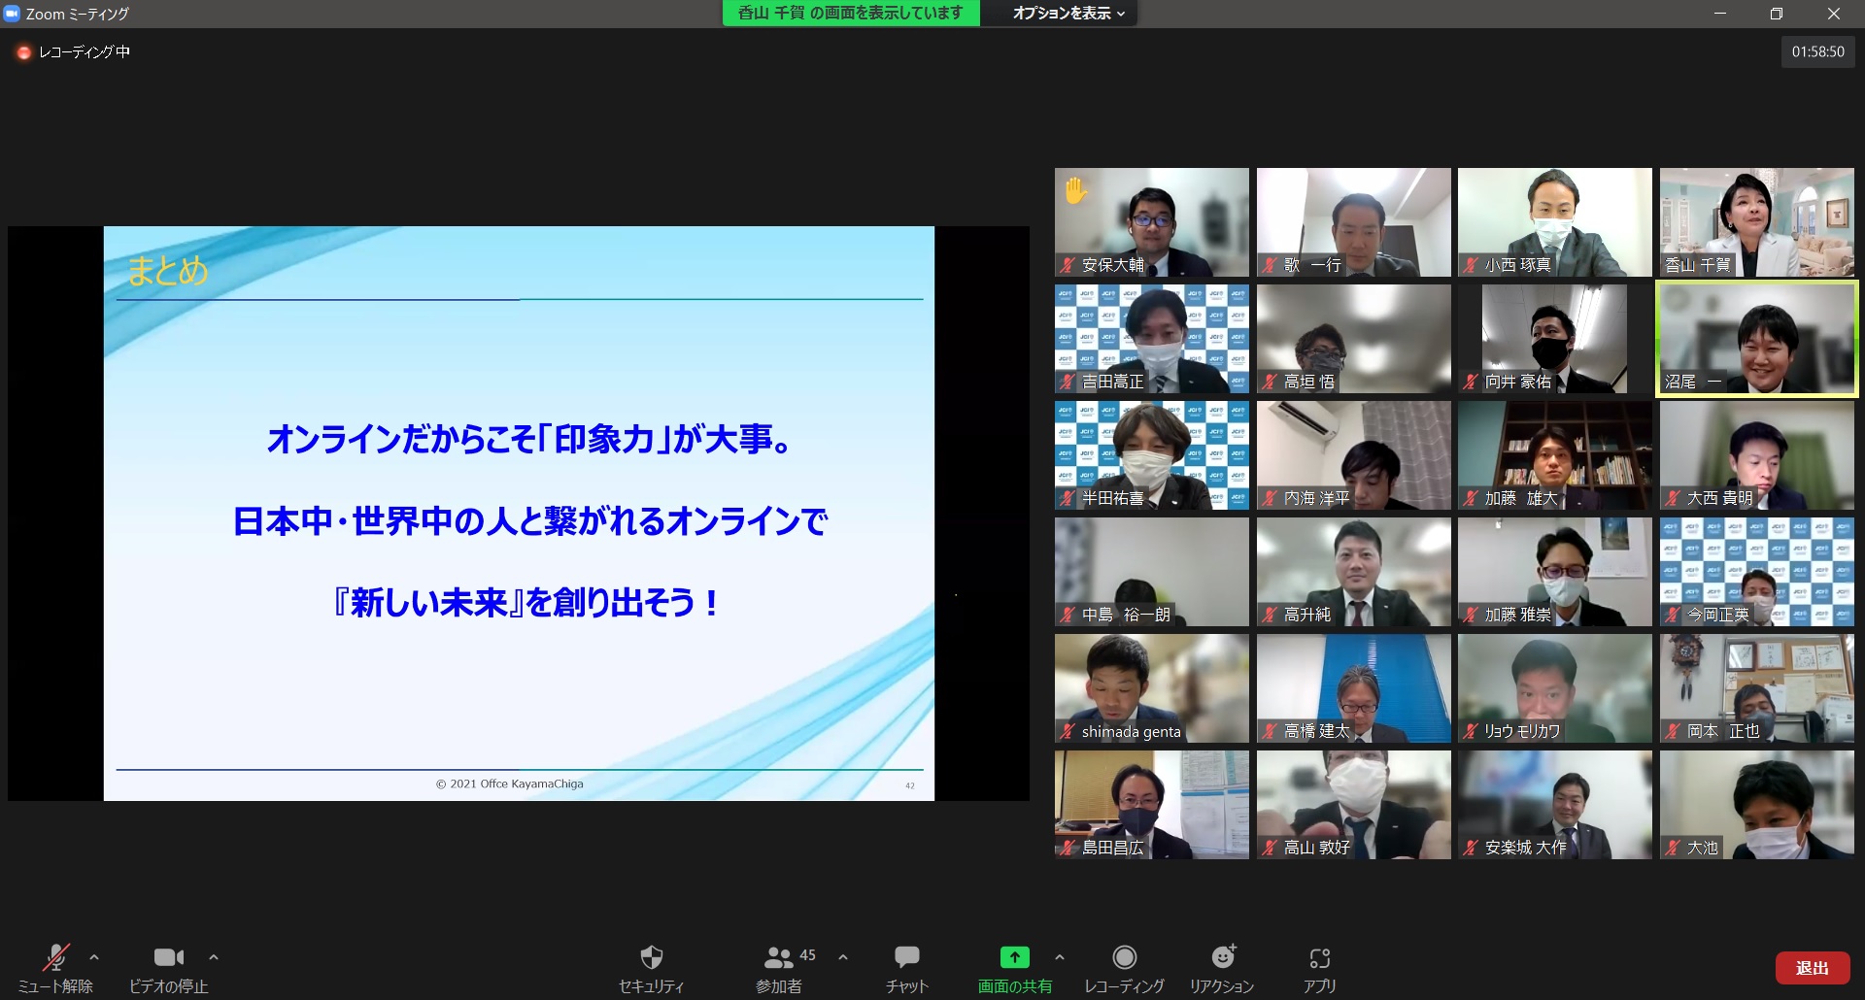Select 高橋 建太 video tile

(x=1354, y=688)
